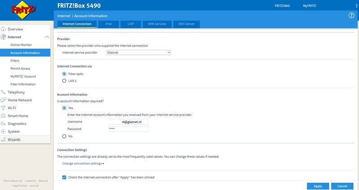
Task: Click the Wizards icon
Action: (3, 140)
